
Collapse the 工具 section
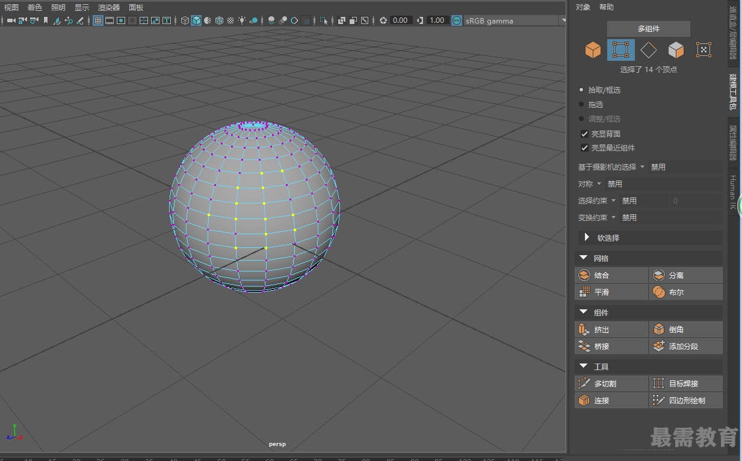(x=649, y=367)
